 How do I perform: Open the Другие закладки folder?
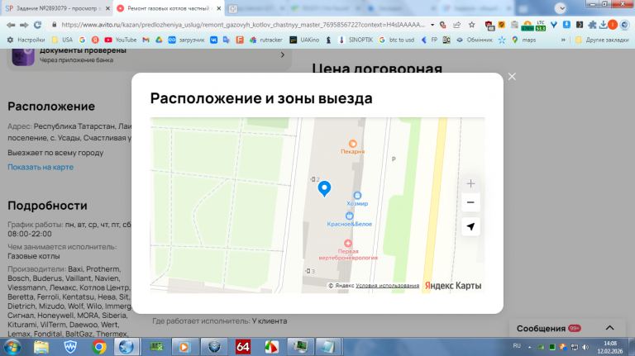[602, 40]
